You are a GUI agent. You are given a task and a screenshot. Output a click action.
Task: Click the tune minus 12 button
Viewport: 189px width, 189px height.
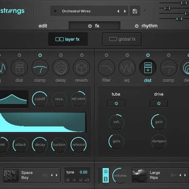click(x=67, y=180)
